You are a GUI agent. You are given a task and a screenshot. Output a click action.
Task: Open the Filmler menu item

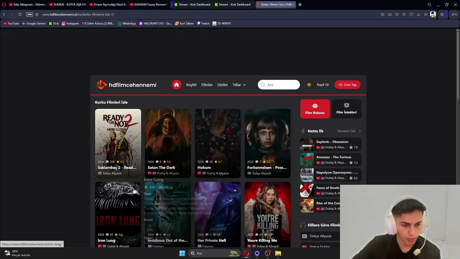tap(207, 85)
